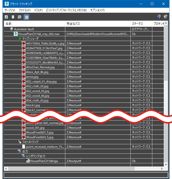This screenshot has width=172, height=179.
Task: Open the パス(P) menu
Action: point(38,10)
